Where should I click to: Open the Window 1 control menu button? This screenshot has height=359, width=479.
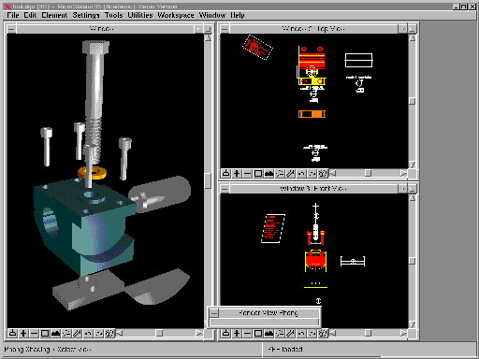click(11, 29)
